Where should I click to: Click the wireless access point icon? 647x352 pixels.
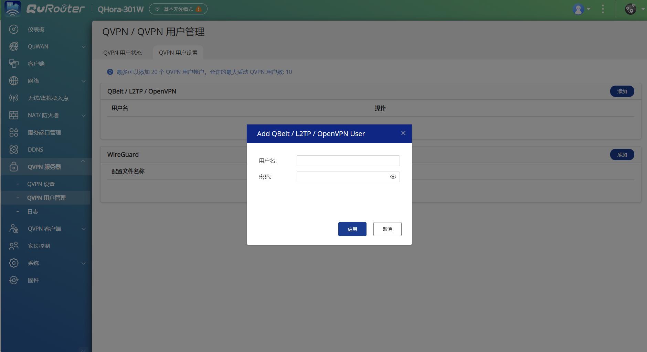pos(13,98)
